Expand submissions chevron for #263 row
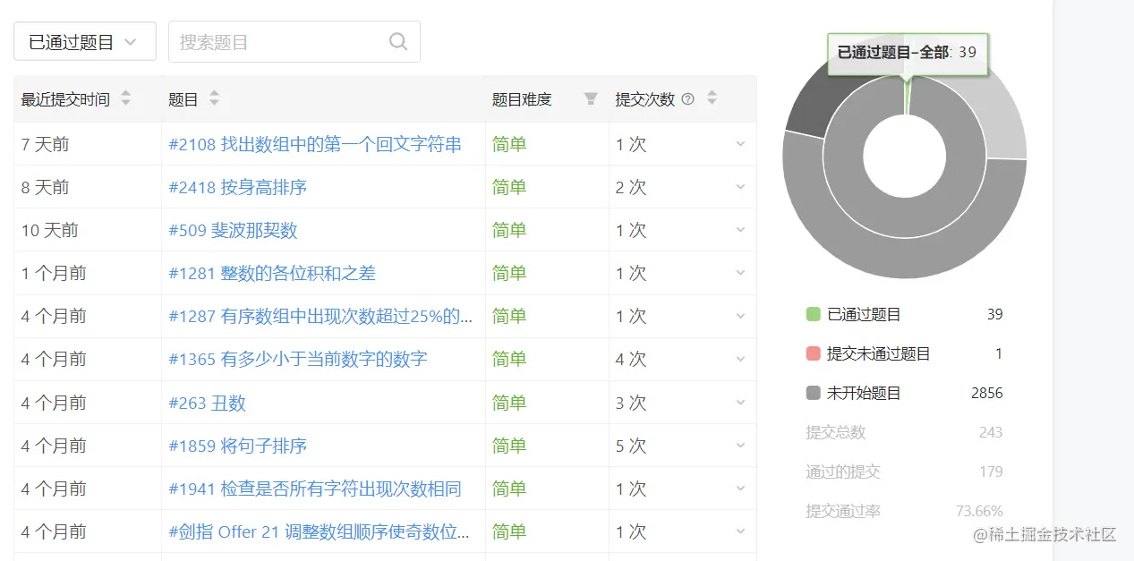Image resolution: width=1134 pixels, height=561 pixels. click(x=740, y=403)
